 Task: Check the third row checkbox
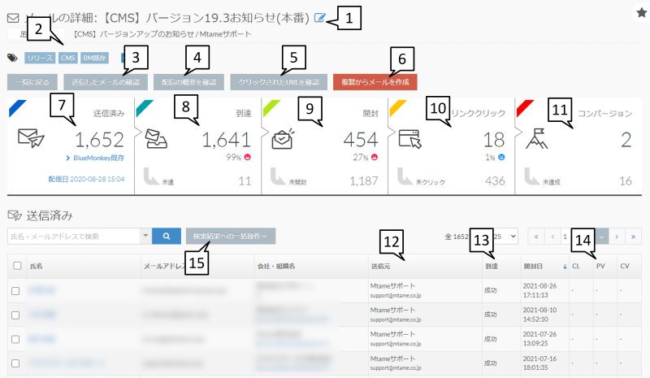tap(15, 339)
